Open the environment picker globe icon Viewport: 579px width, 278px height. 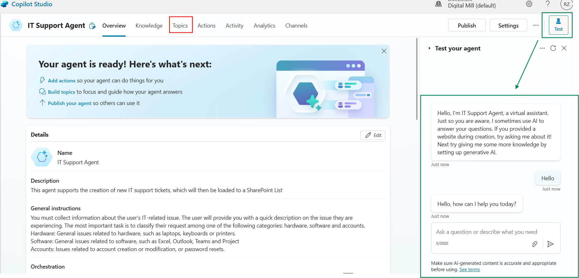pyautogui.click(x=438, y=4)
